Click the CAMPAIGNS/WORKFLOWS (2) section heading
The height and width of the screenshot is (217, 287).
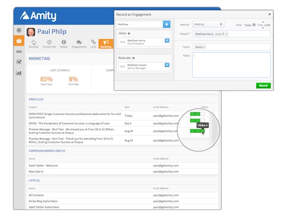[47, 151]
